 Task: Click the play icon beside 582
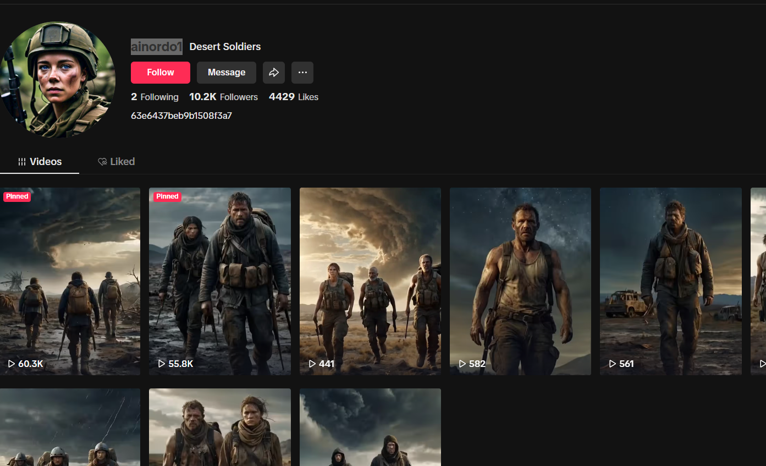pyautogui.click(x=462, y=364)
